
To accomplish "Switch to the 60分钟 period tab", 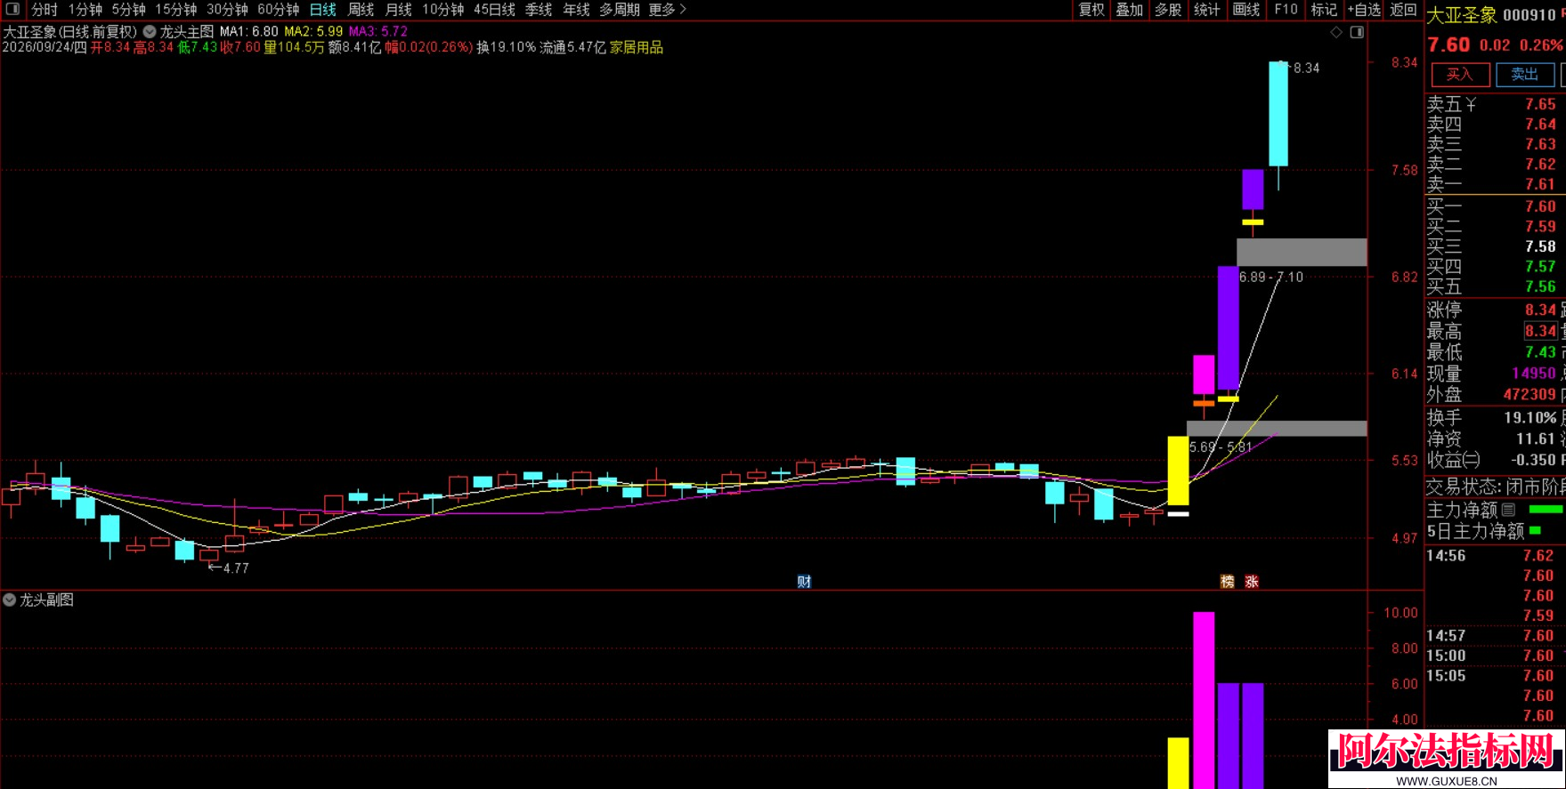I will [279, 10].
